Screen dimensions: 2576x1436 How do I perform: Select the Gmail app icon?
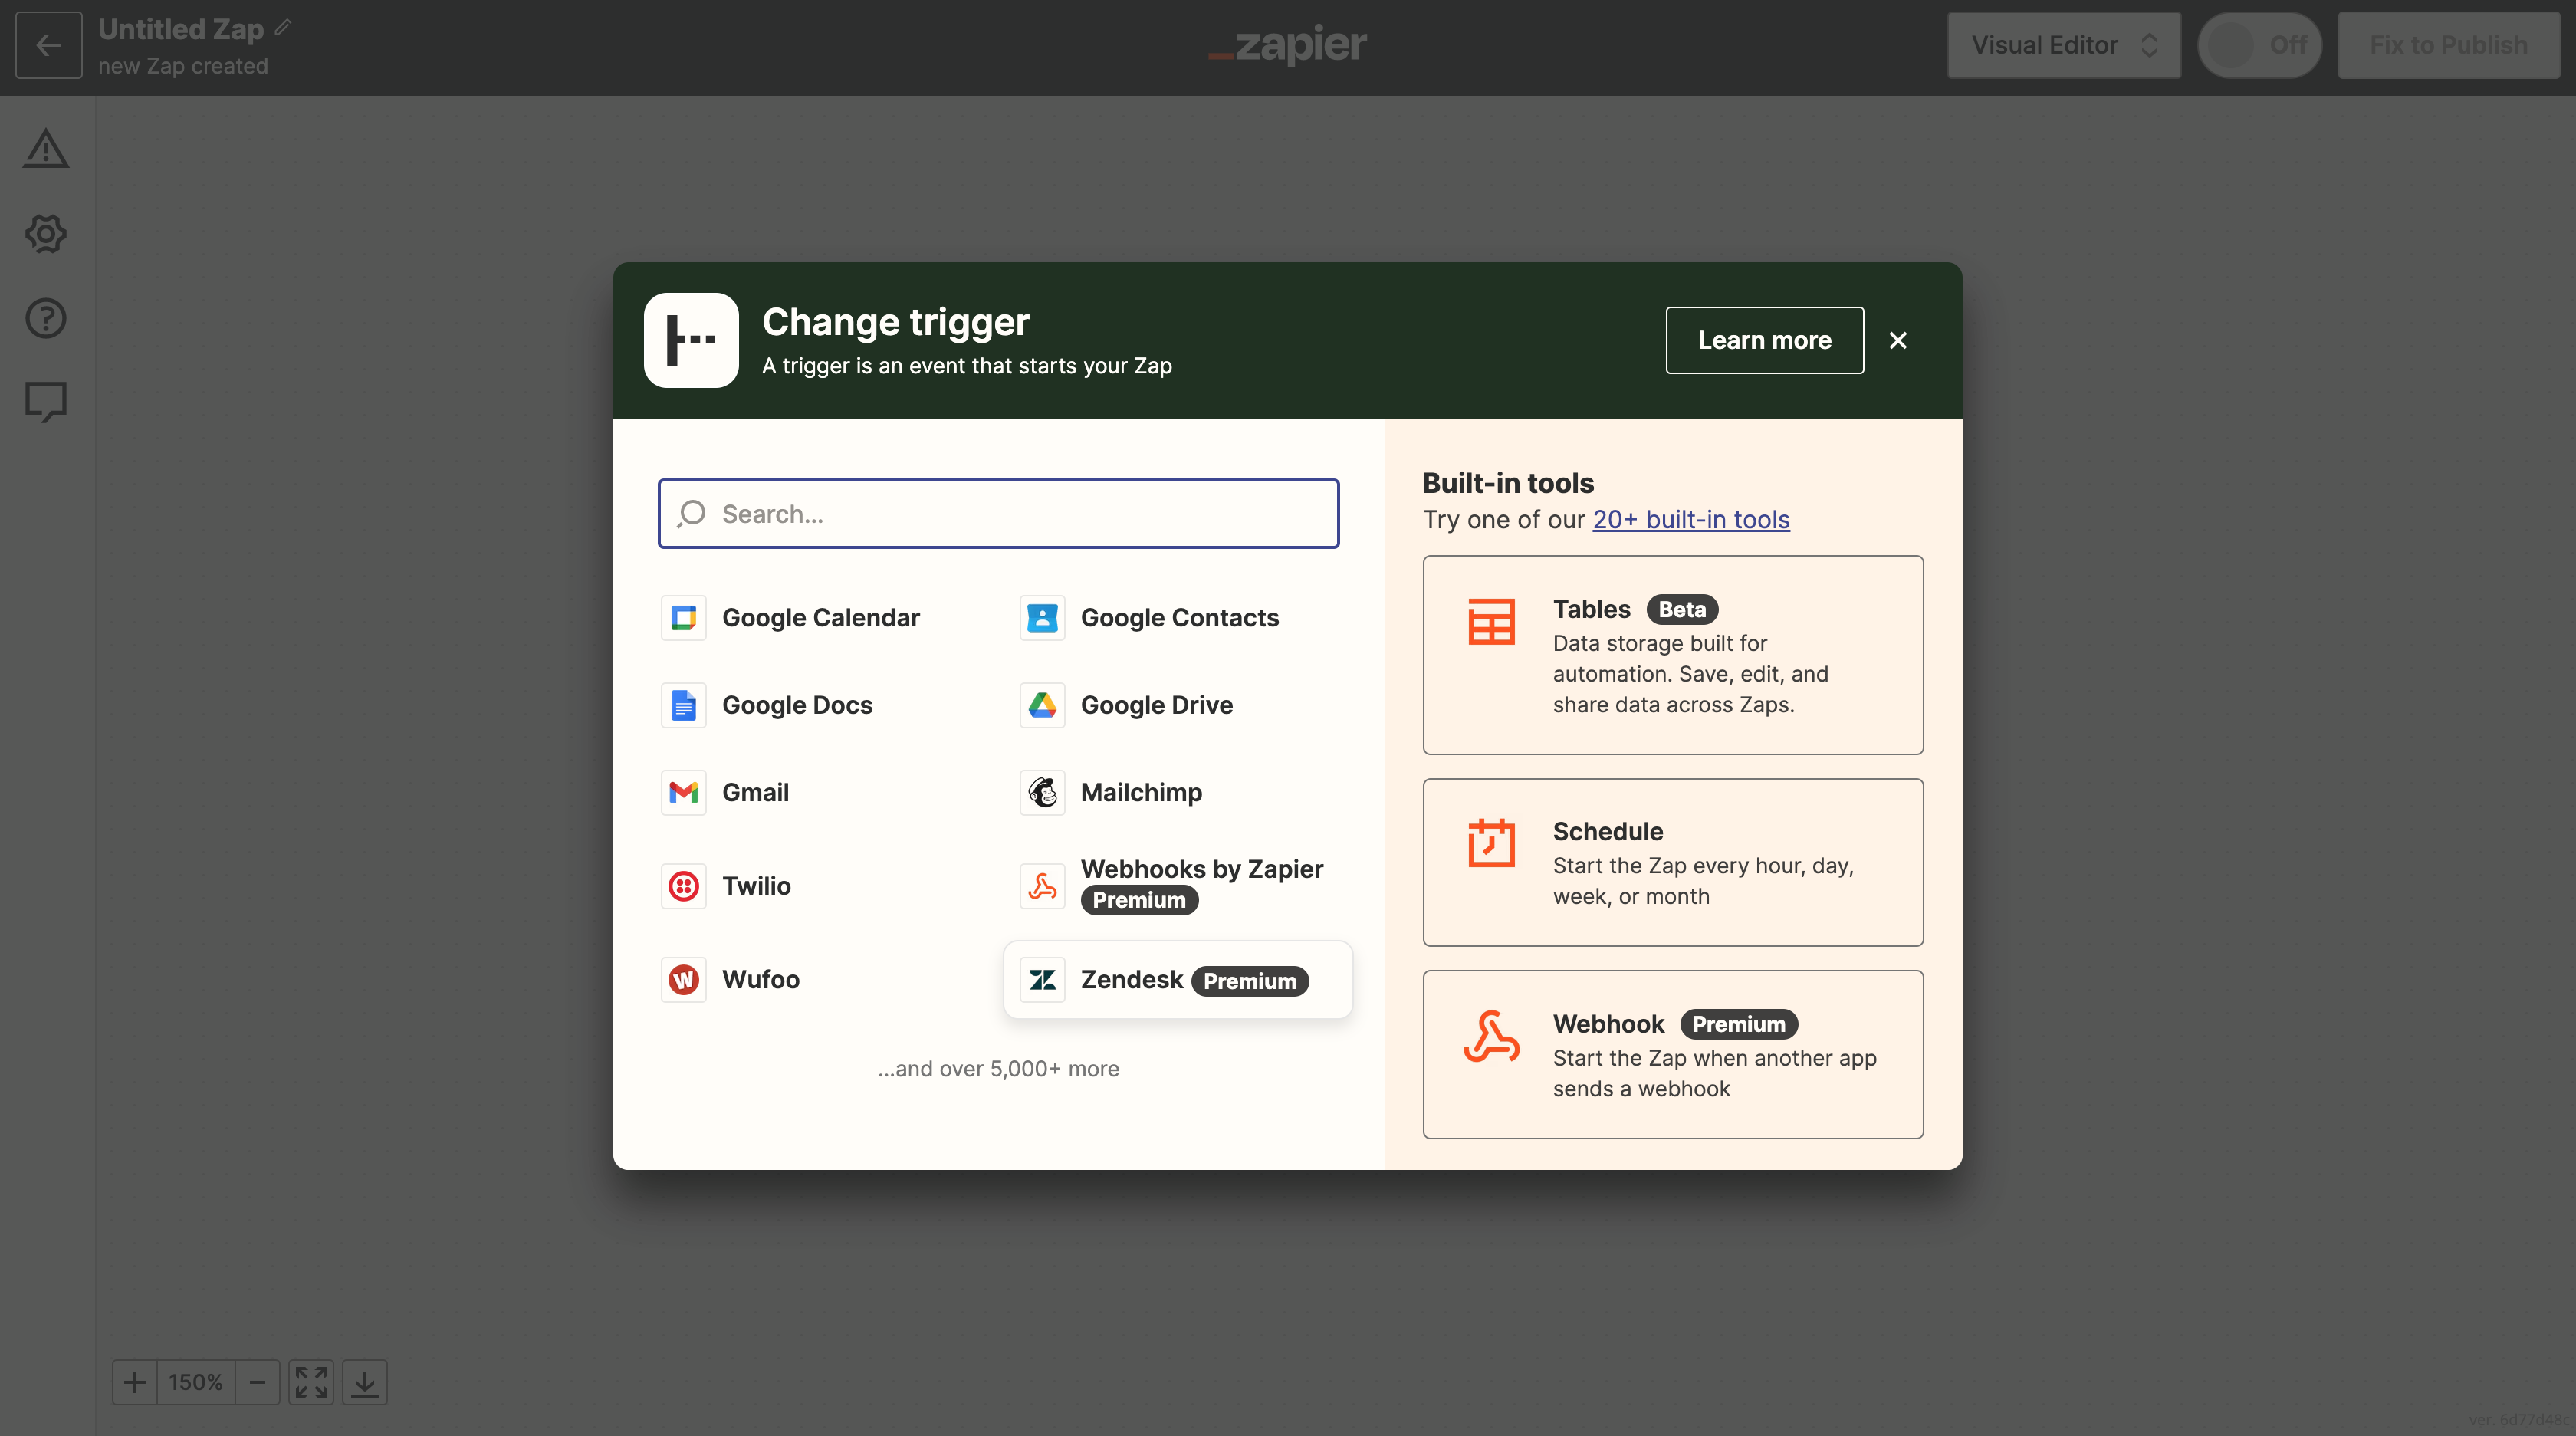(684, 792)
